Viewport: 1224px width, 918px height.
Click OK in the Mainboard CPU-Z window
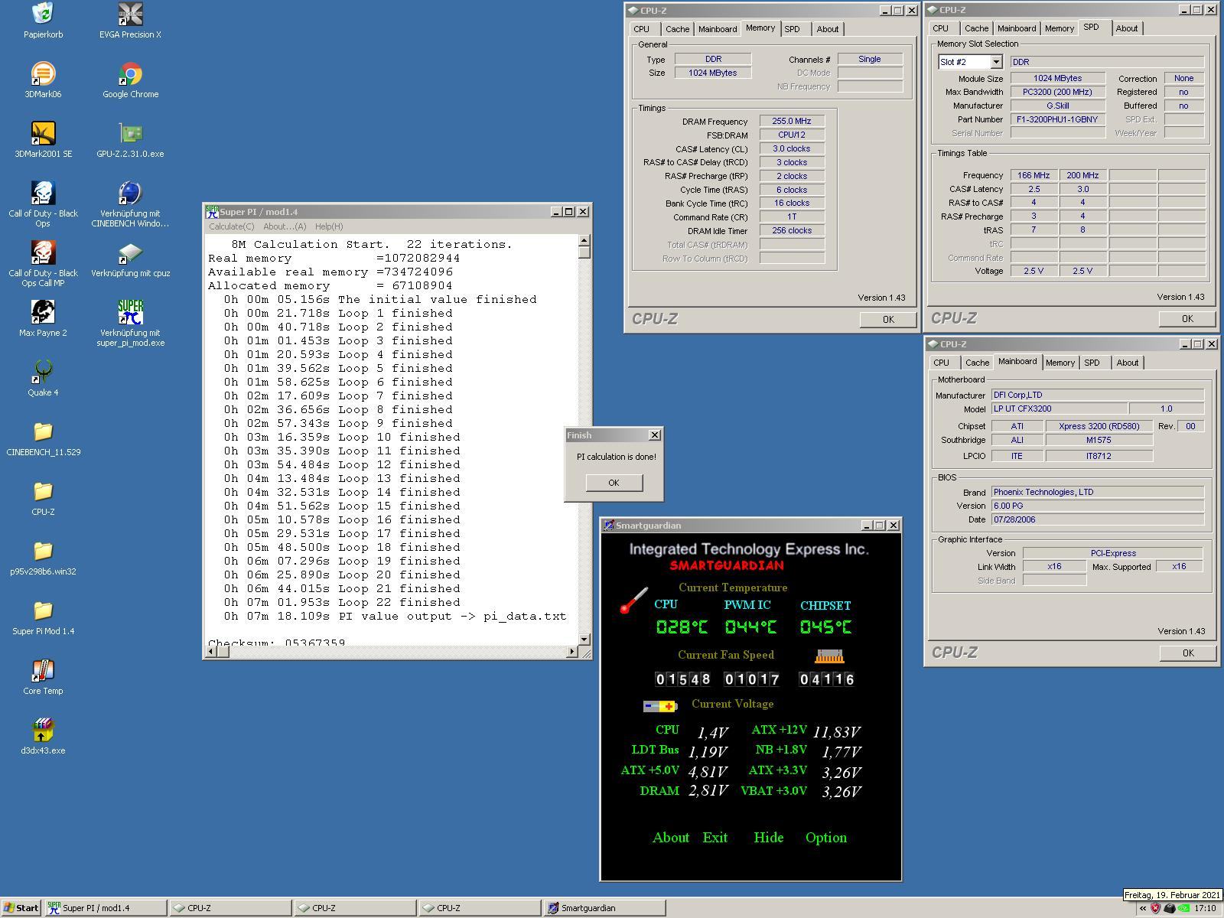(1187, 653)
